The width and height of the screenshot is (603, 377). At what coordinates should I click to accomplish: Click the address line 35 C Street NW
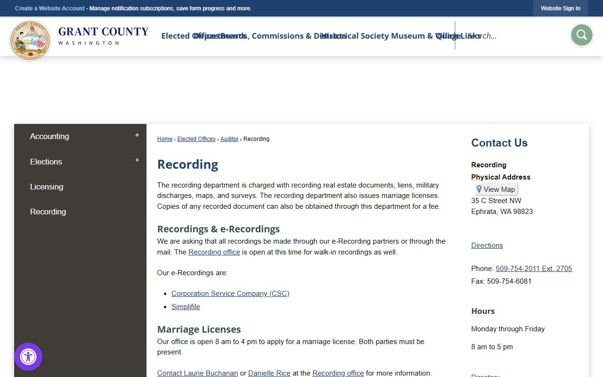pos(496,201)
